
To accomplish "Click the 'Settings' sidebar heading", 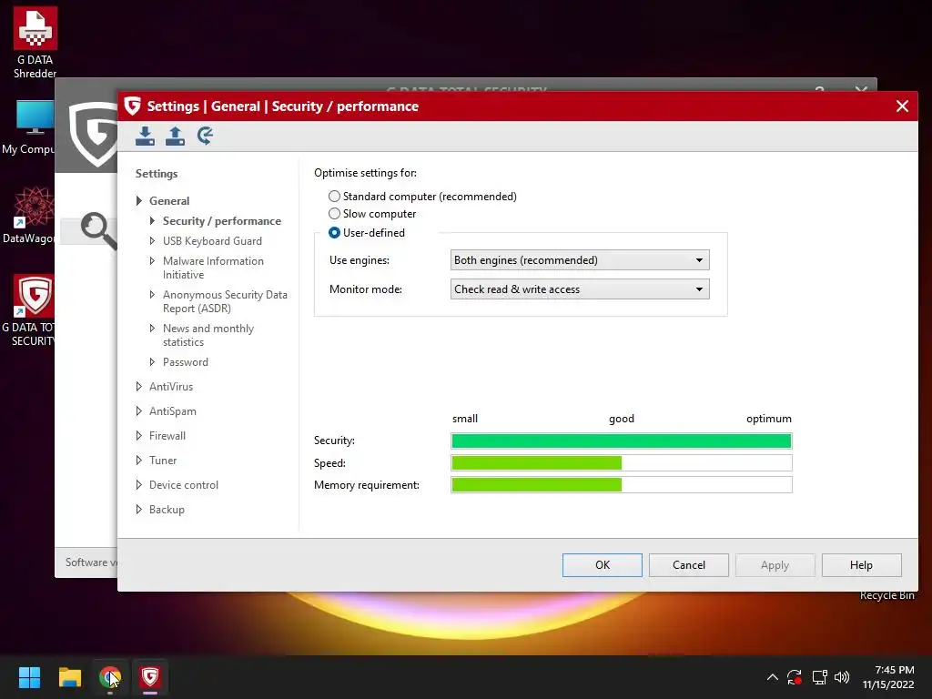I will click(157, 174).
